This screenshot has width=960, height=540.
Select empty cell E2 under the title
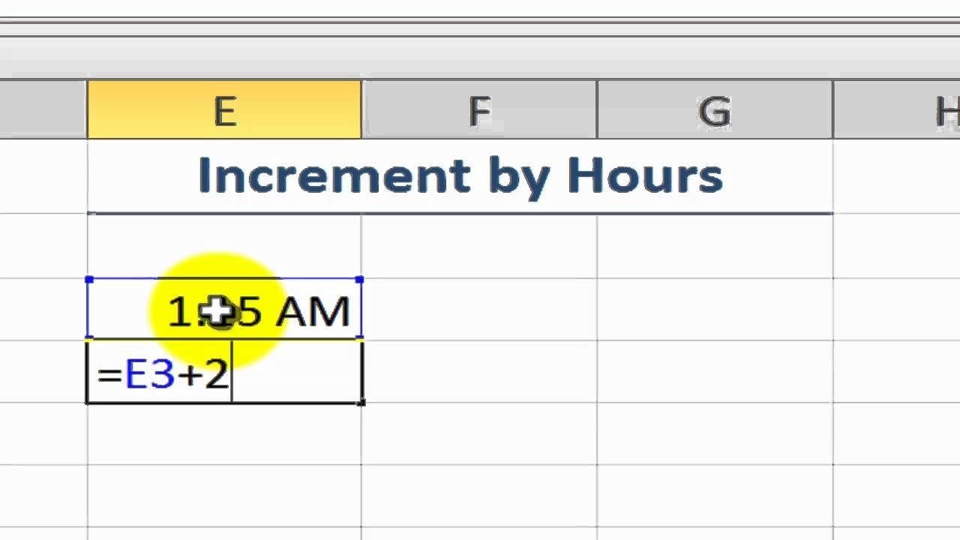(224, 246)
